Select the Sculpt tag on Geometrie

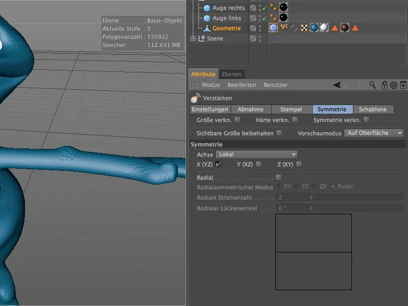coord(273,28)
